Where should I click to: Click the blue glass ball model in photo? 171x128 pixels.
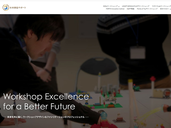coord(104,115)
